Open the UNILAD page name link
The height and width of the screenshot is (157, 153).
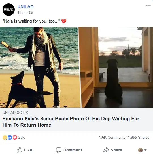[25, 7]
